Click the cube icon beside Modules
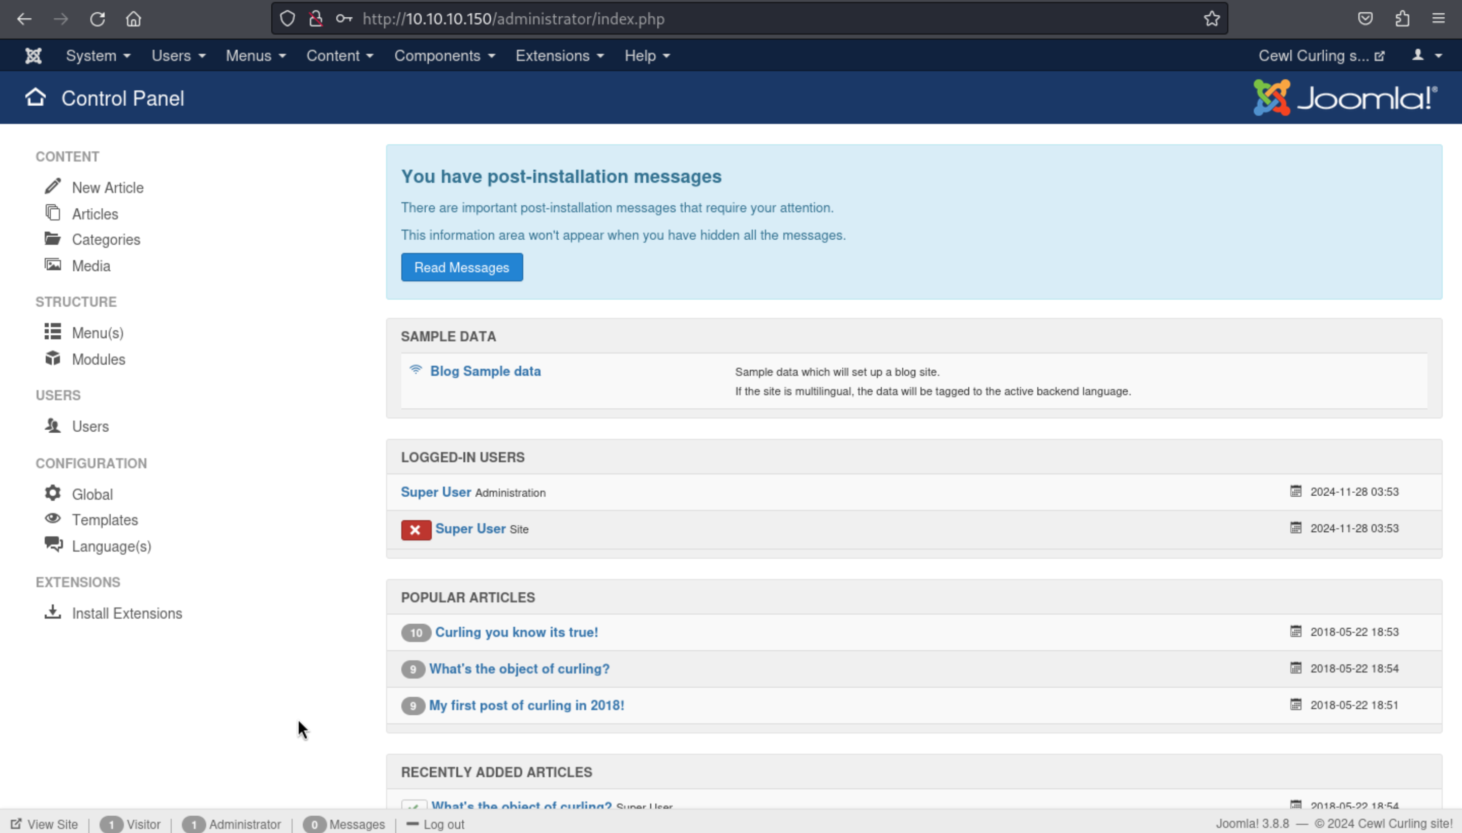This screenshot has width=1462, height=833. [53, 359]
